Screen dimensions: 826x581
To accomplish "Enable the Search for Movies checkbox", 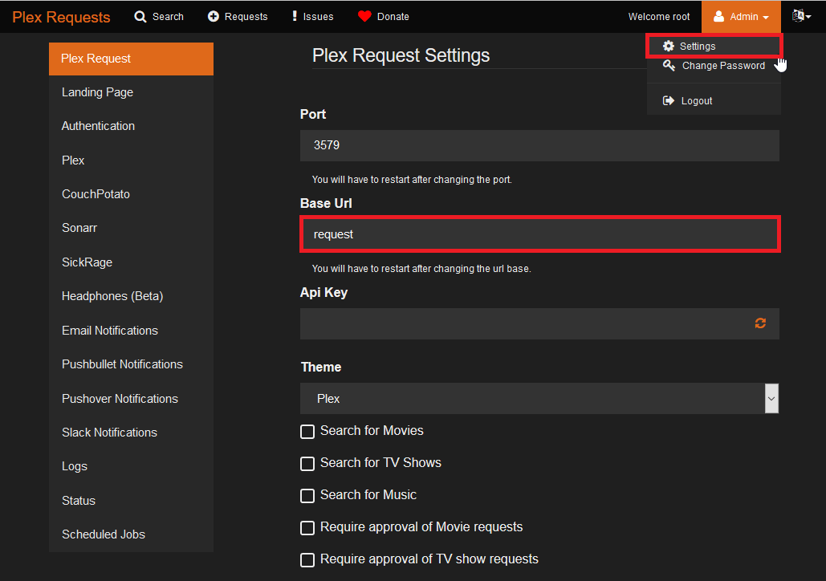I will click(307, 432).
